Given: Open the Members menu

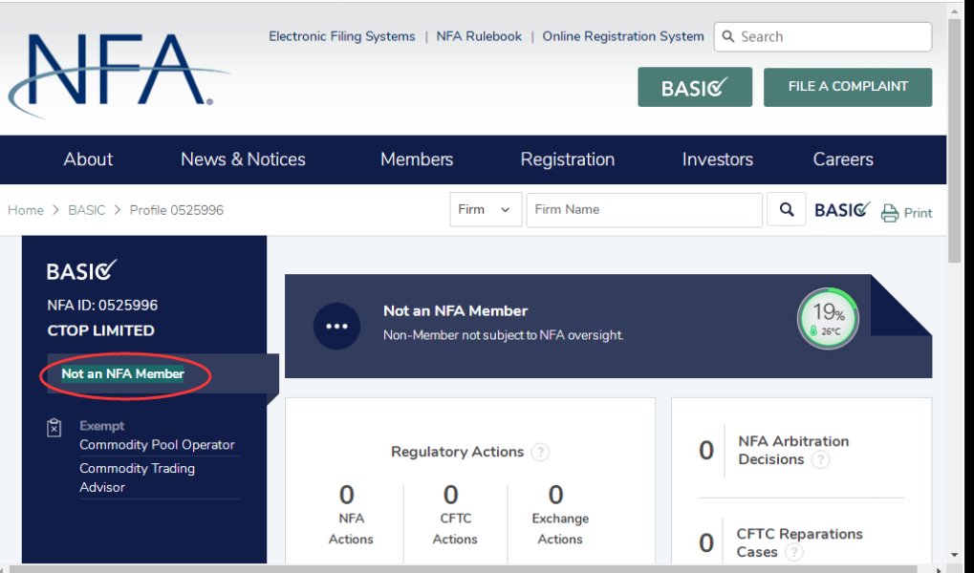Looking at the screenshot, I should (x=417, y=159).
